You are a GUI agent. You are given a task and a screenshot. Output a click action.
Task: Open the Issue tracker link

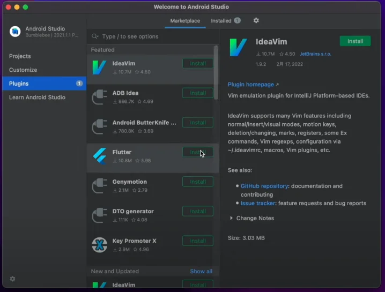(x=258, y=203)
